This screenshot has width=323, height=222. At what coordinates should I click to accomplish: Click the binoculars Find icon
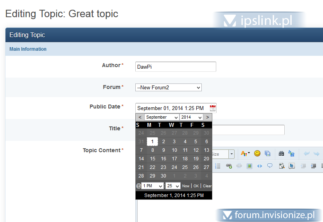tap(281, 154)
